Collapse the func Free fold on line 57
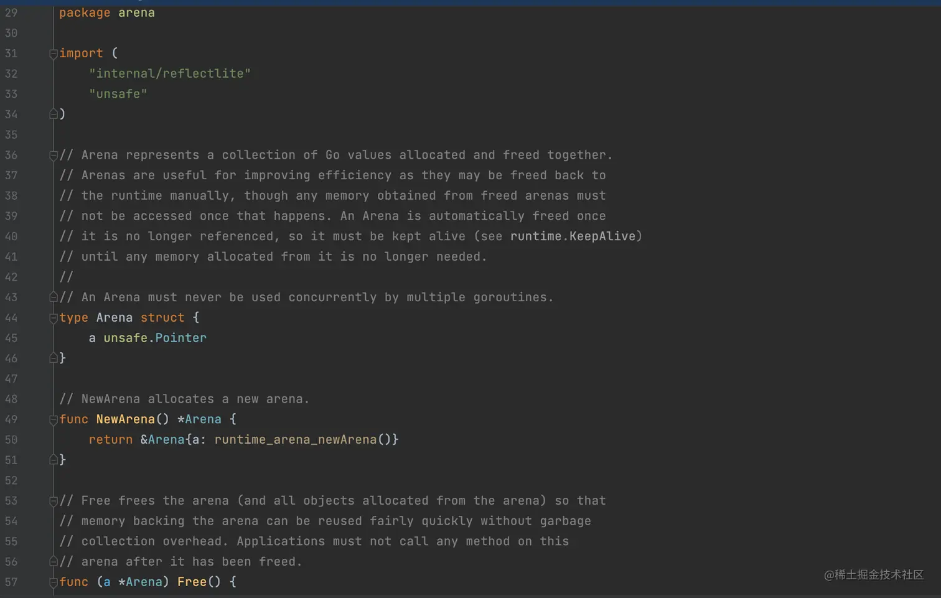The width and height of the screenshot is (941, 598). [54, 582]
